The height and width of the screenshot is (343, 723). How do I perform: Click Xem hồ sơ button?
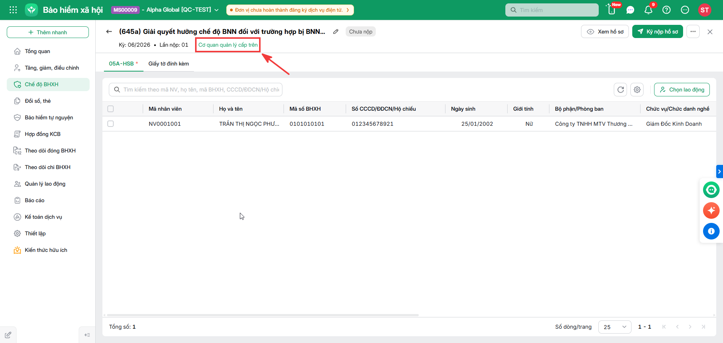[605, 32]
